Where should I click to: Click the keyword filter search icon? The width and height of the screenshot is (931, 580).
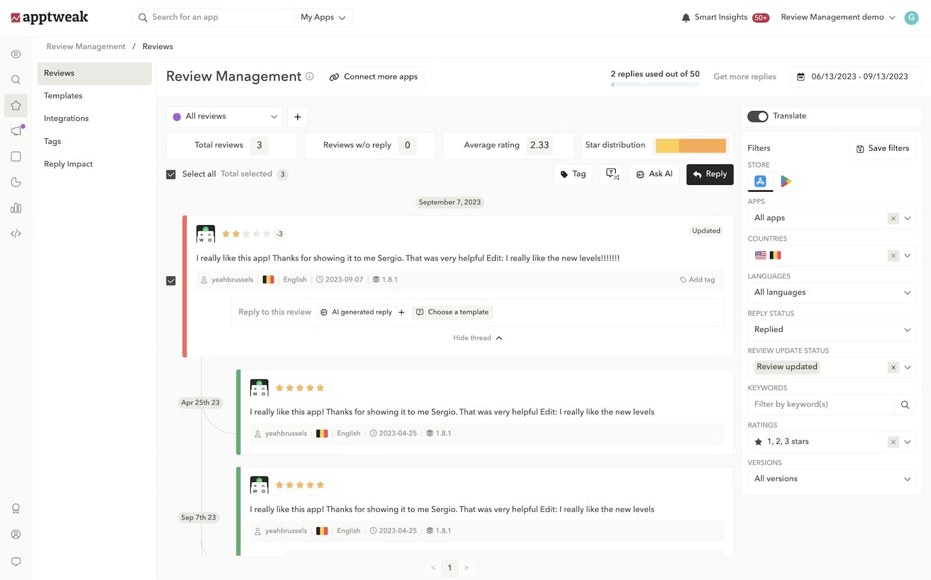(905, 404)
